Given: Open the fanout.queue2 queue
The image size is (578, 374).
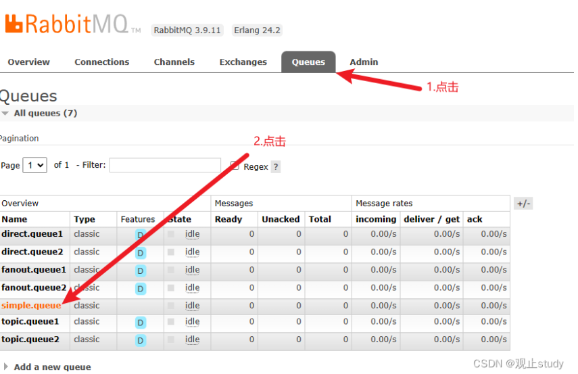Looking at the screenshot, I should click(x=34, y=287).
